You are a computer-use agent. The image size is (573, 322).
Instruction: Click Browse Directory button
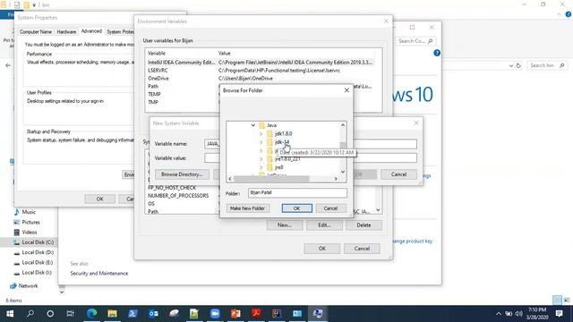click(182, 174)
